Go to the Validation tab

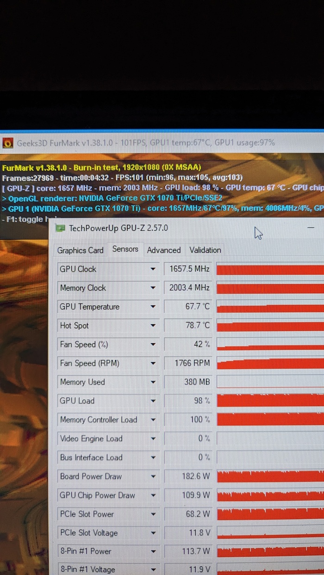(205, 250)
